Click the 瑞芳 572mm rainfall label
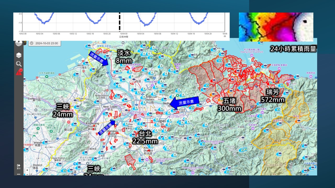 pos(272,96)
